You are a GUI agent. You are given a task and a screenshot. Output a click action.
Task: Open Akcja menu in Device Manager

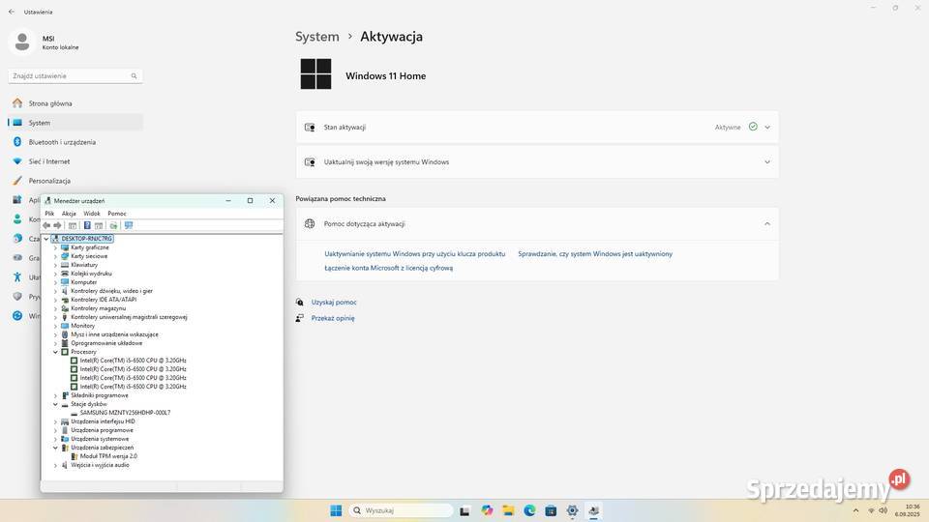coord(69,213)
